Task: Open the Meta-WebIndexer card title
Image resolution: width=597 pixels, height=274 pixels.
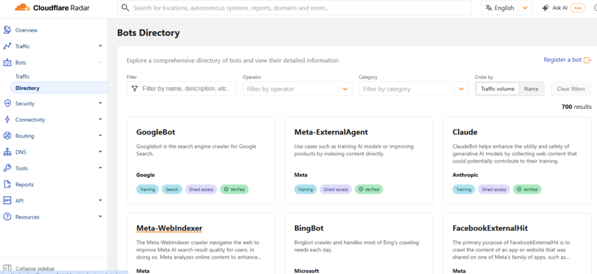Action: click(x=169, y=228)
